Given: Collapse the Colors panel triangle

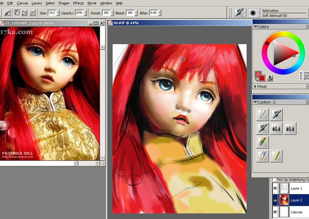Looking at the screenshot, I should pyautogui.click(x=255, y=27).
